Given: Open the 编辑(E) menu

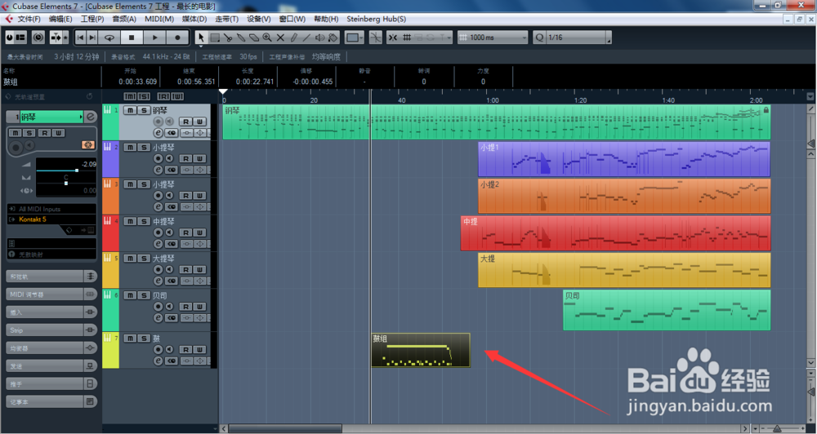Looking at the screenshot, I should click(60, 19).
